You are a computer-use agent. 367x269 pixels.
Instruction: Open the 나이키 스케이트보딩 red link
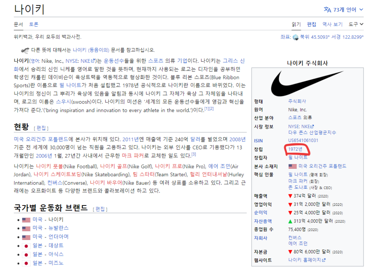click(57, 175)
